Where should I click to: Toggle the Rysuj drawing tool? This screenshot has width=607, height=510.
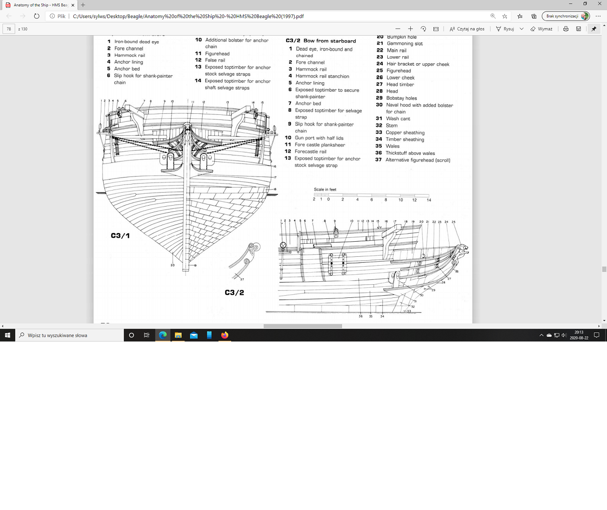(x=505, y=29)
